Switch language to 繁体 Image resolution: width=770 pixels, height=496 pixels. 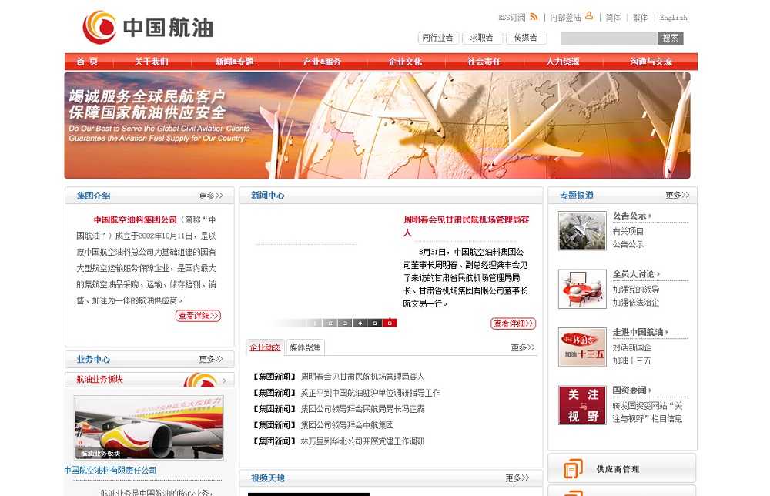pyautogui.click(x=641, y=18)
